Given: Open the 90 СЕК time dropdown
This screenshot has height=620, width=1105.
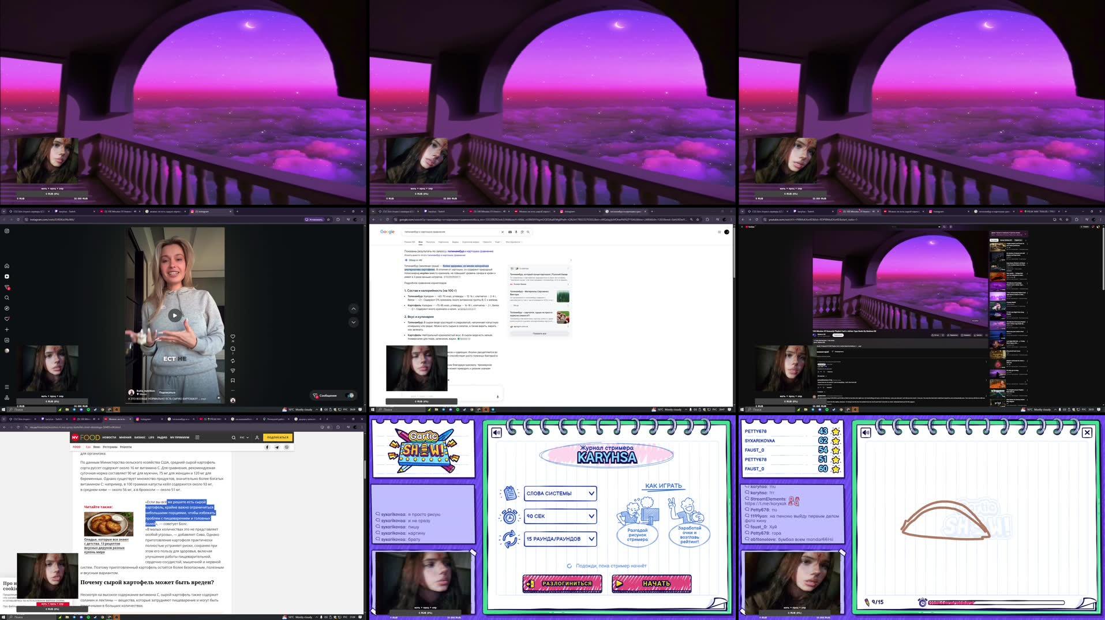Looking at the screenshot, I should coord(560,516).
